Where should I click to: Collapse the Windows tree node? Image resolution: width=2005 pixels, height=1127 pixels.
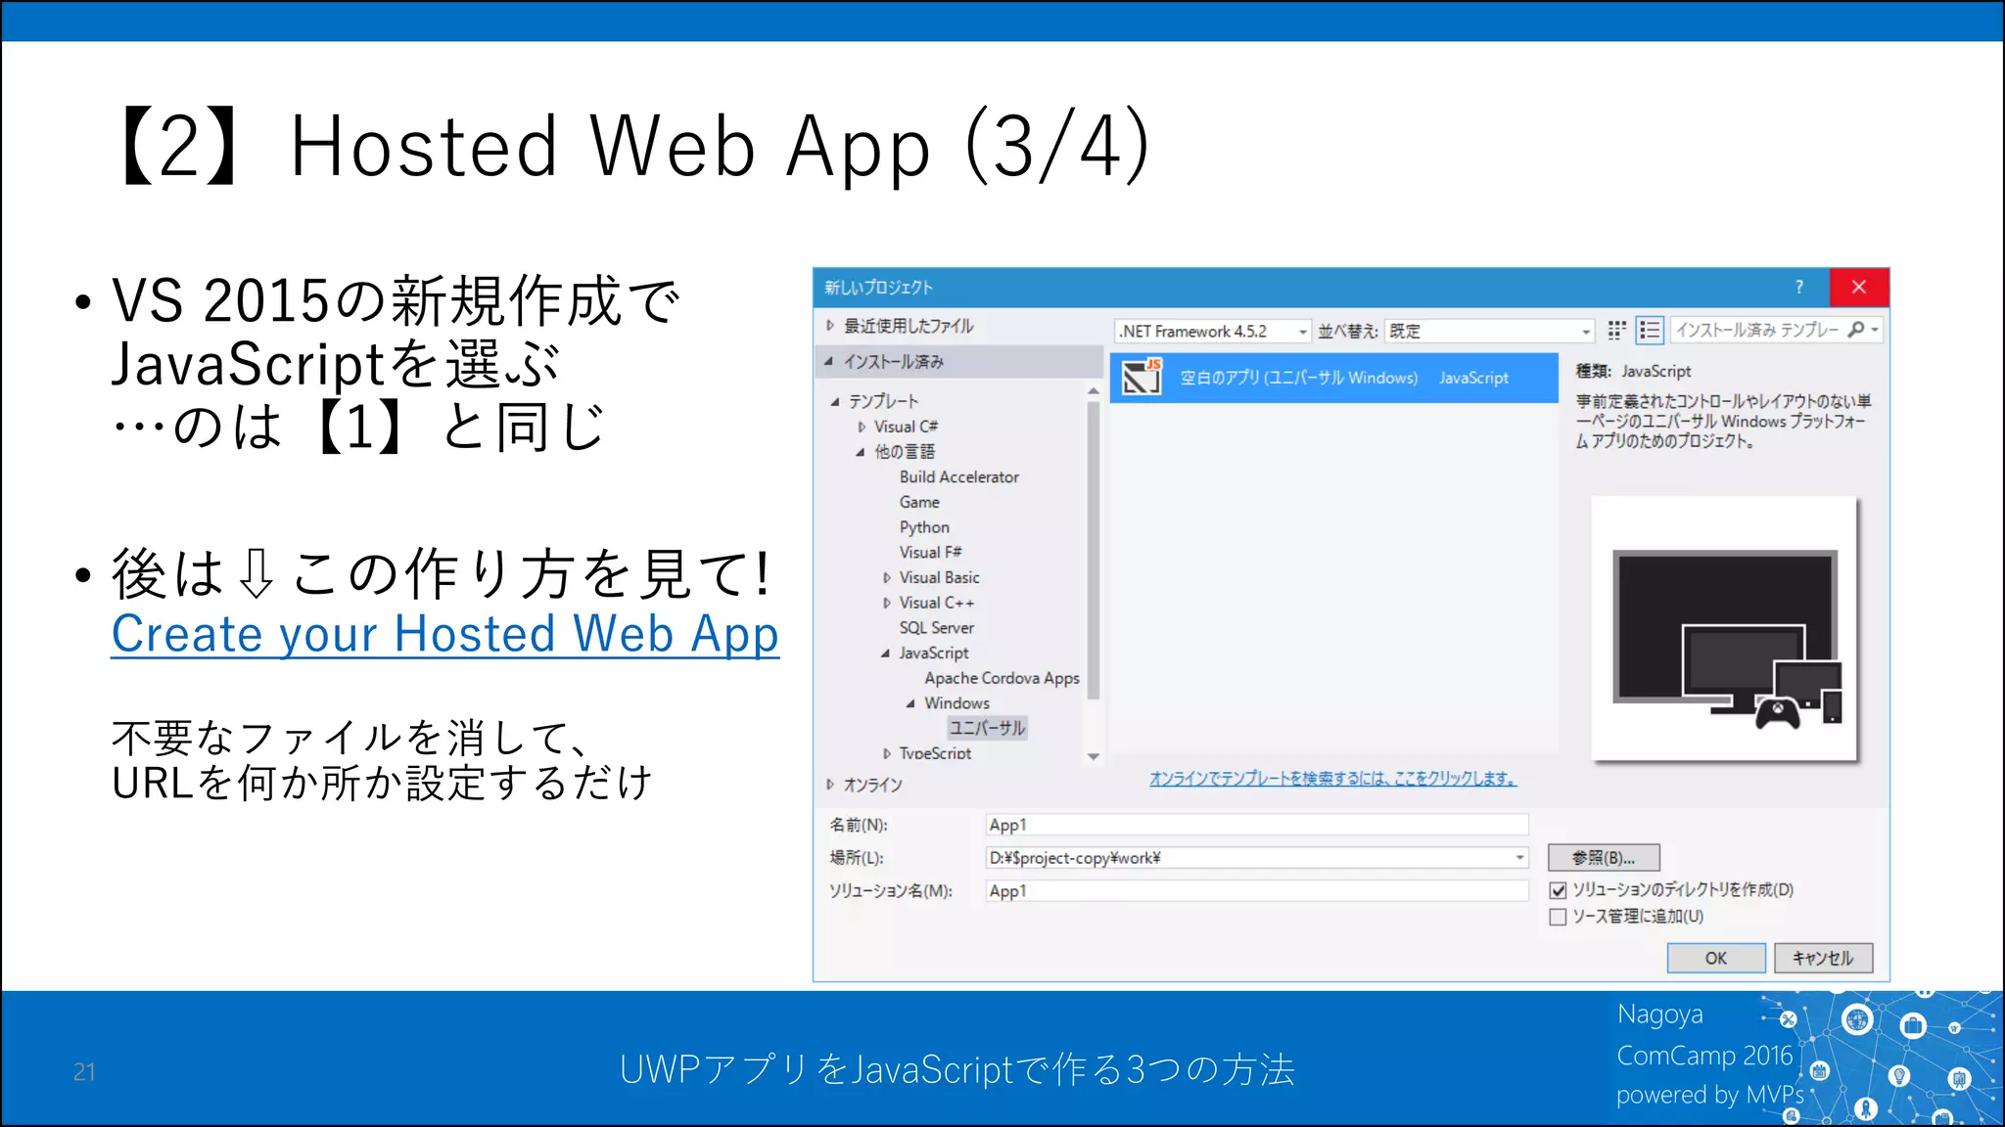click(911, 703)
